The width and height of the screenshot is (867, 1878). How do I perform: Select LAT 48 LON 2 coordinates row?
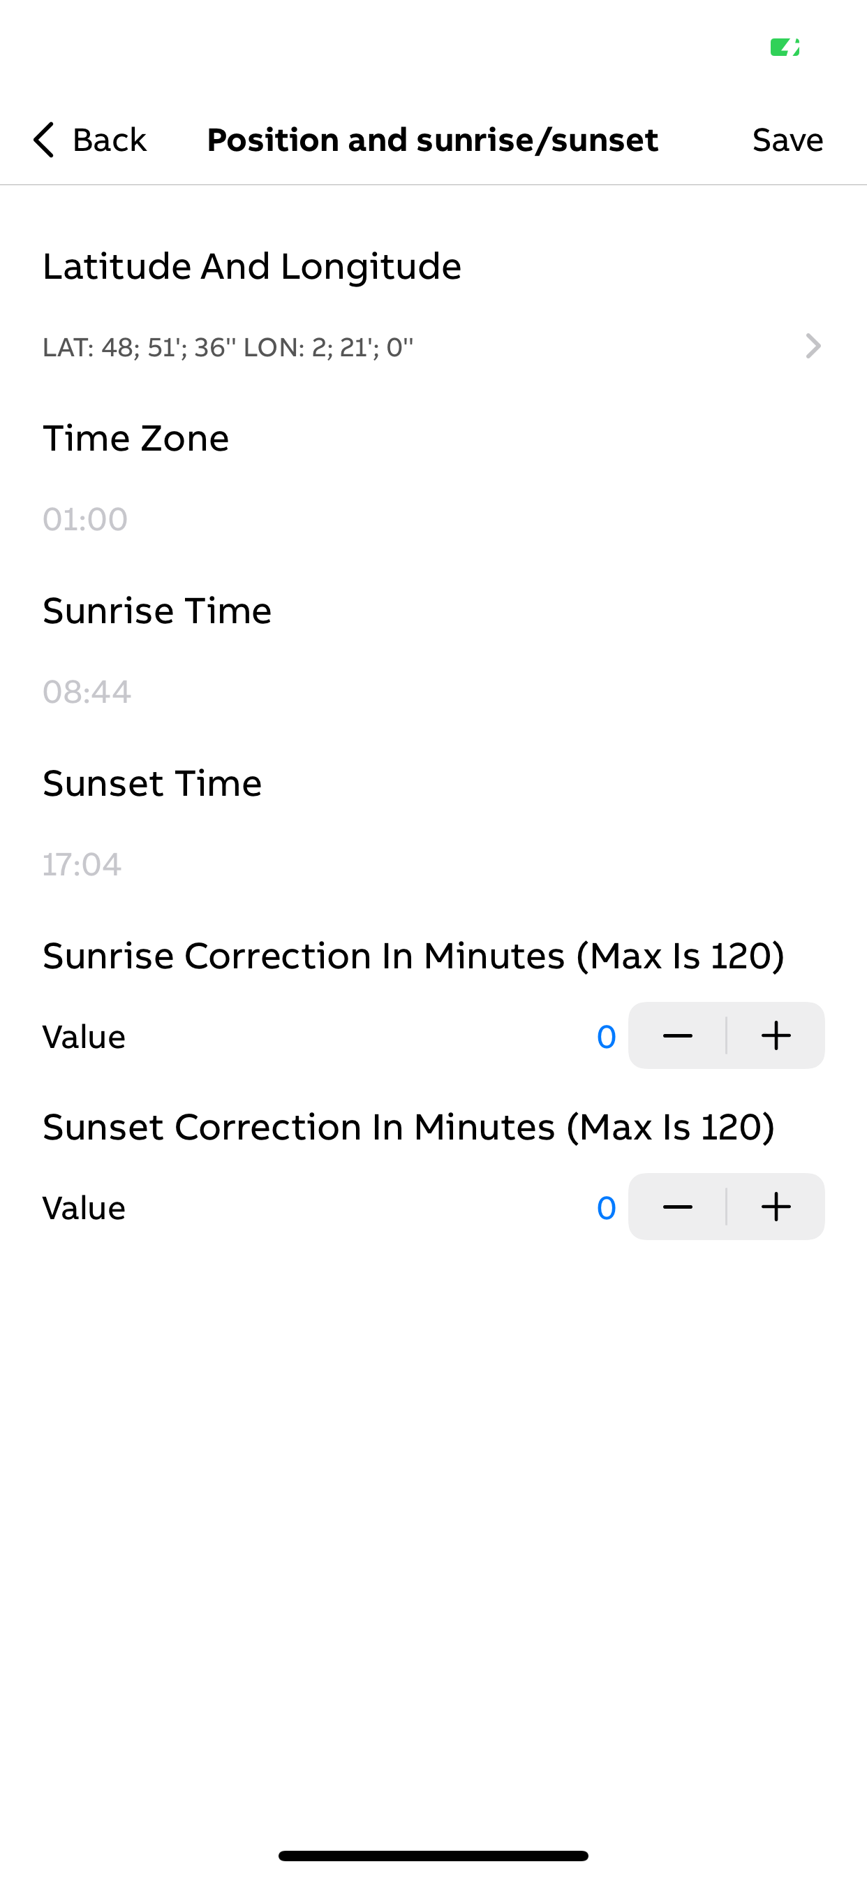433,347
